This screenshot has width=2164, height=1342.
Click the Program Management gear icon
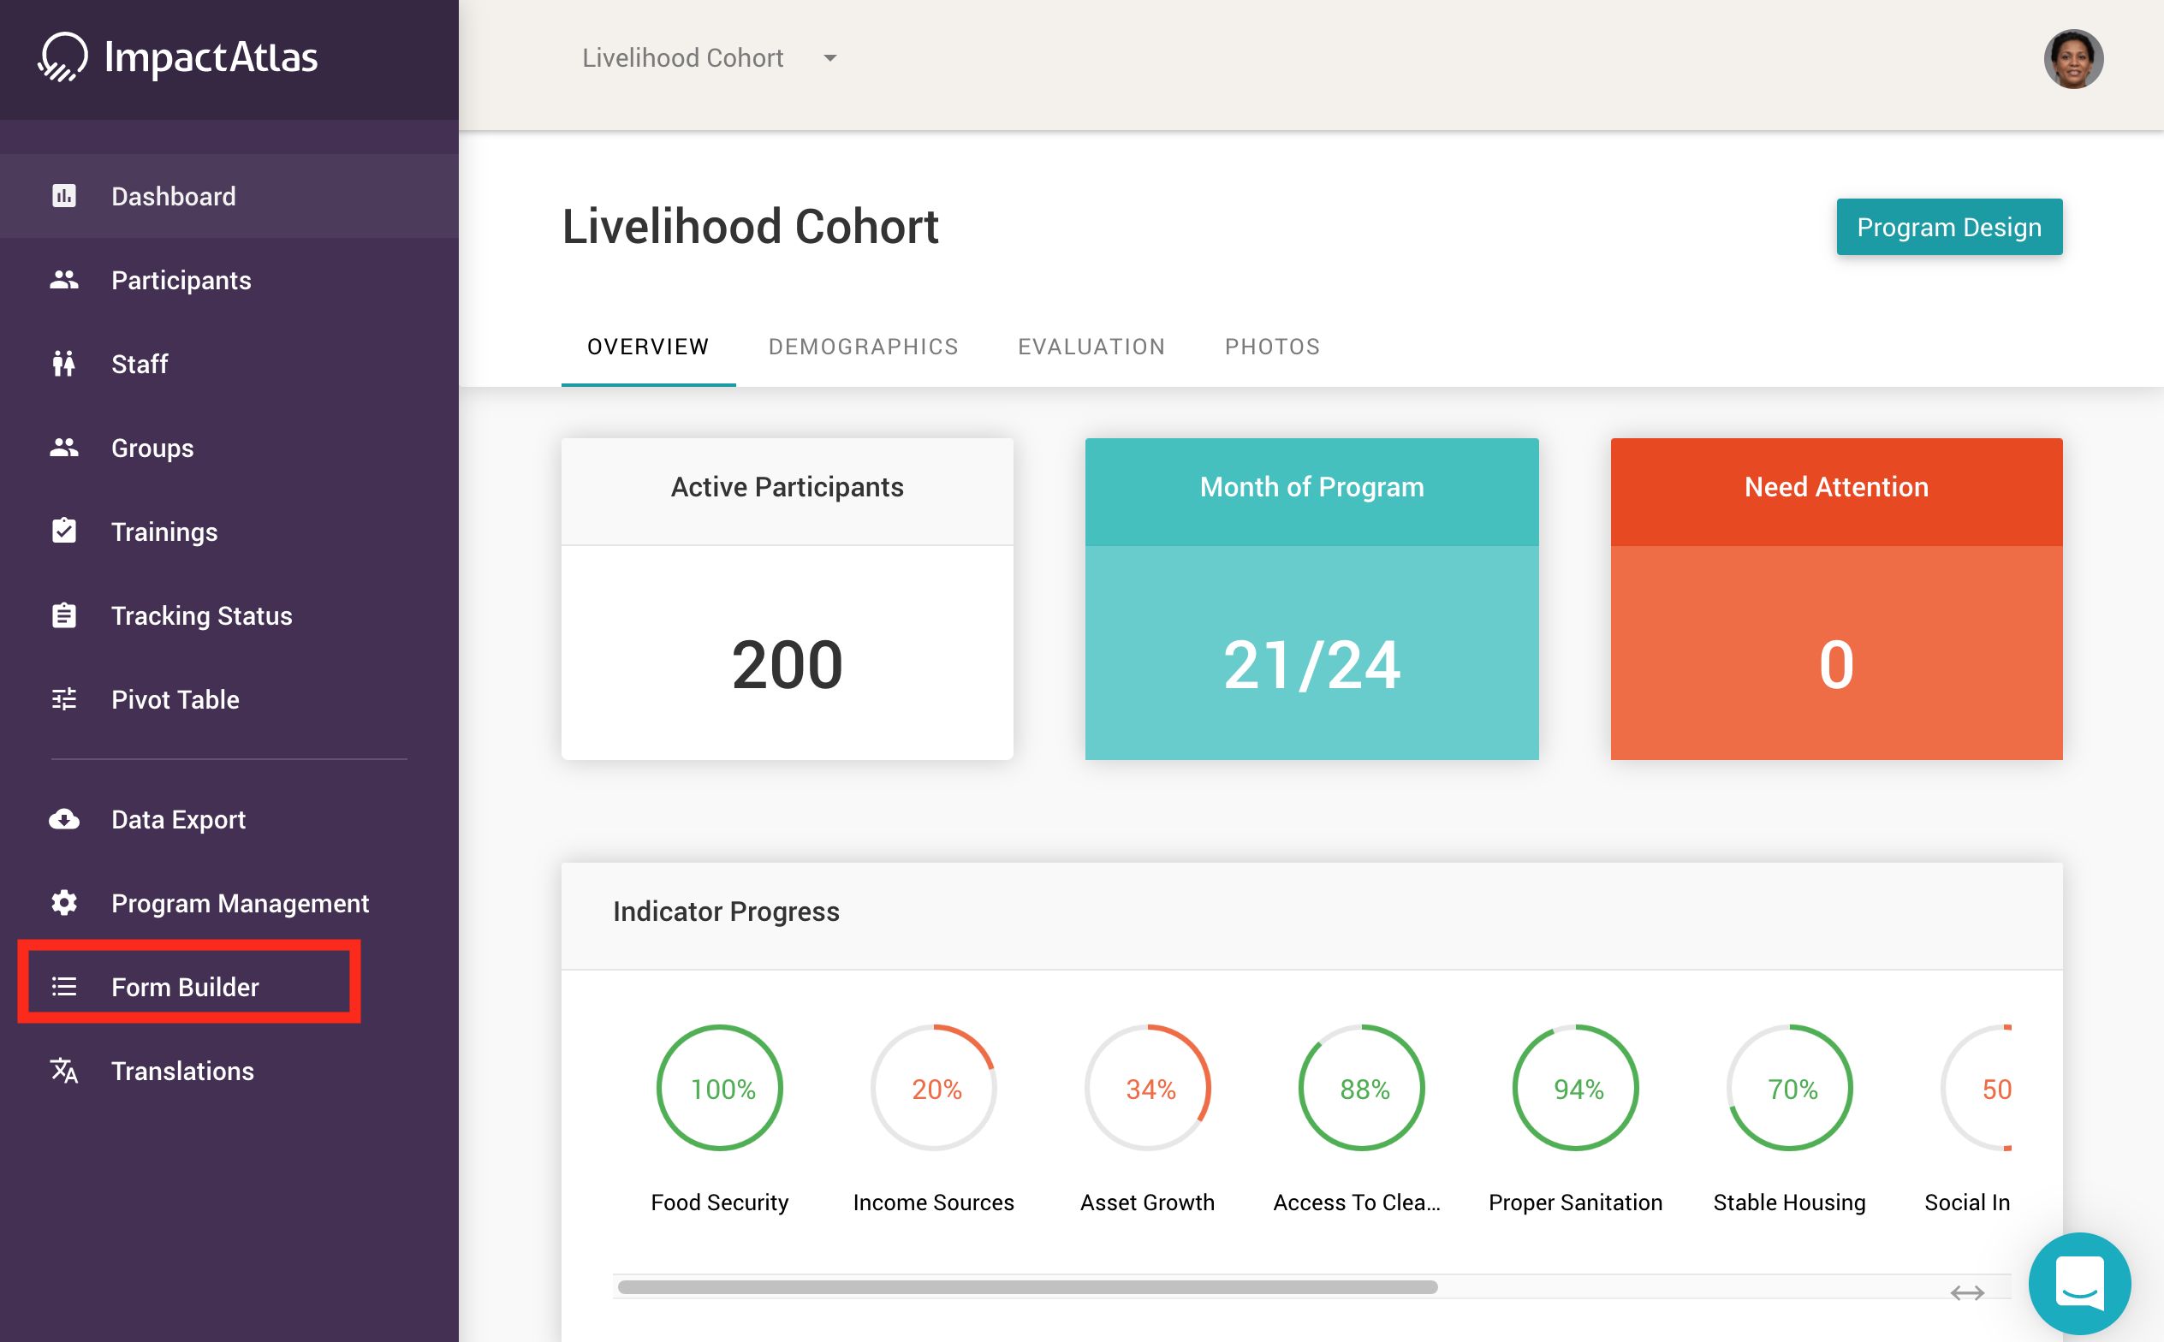[64, 903]
